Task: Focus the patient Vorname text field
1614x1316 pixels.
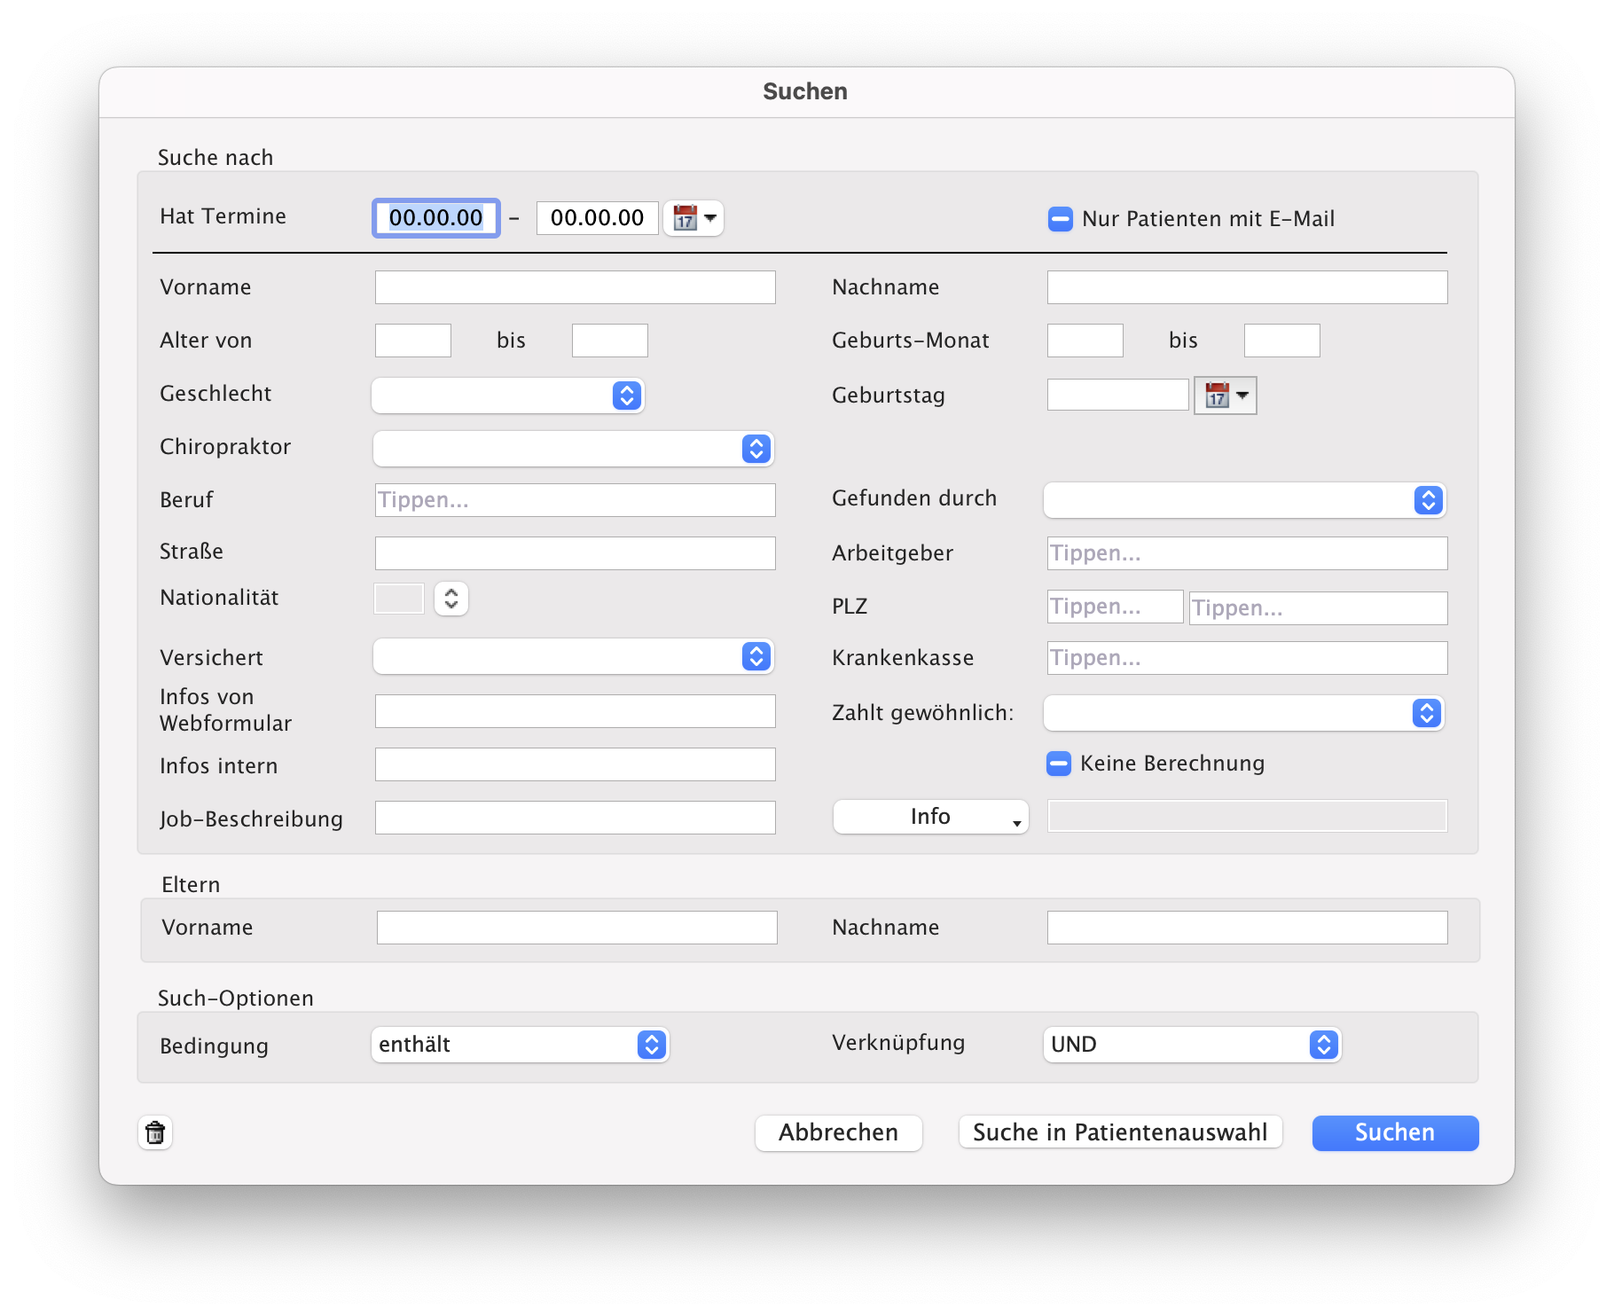Action: tap(575, 287)
